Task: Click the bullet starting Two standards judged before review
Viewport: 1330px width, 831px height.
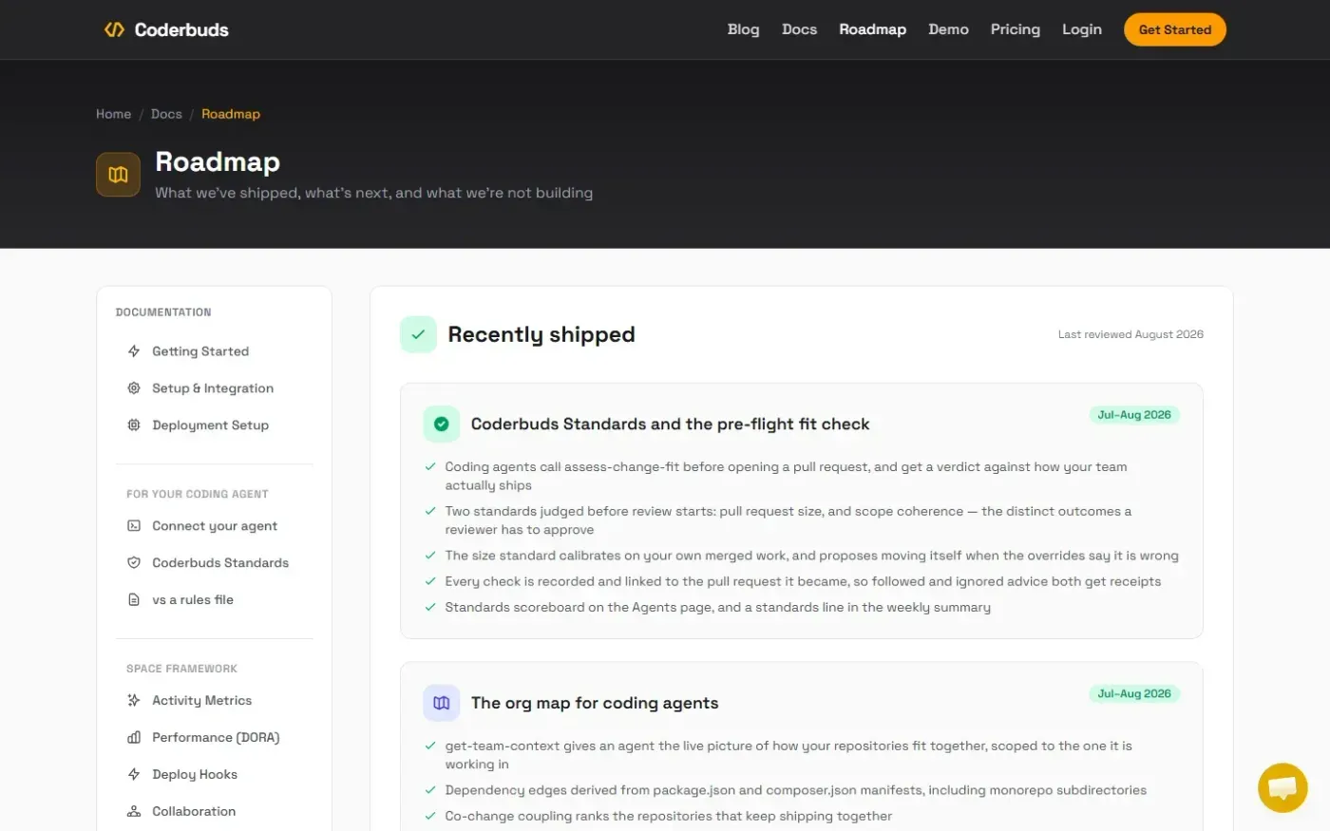Action: tap(788, 520)
